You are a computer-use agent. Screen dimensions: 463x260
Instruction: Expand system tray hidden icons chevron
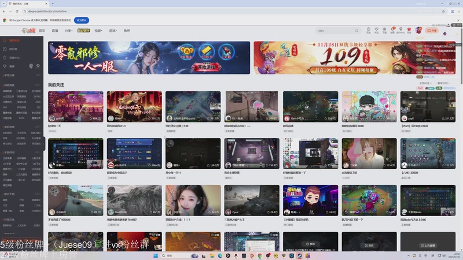tap(409, 255)
